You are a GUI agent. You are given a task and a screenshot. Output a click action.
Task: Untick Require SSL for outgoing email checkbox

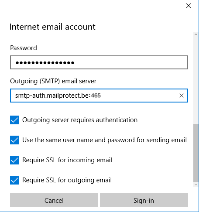[14, 180]
